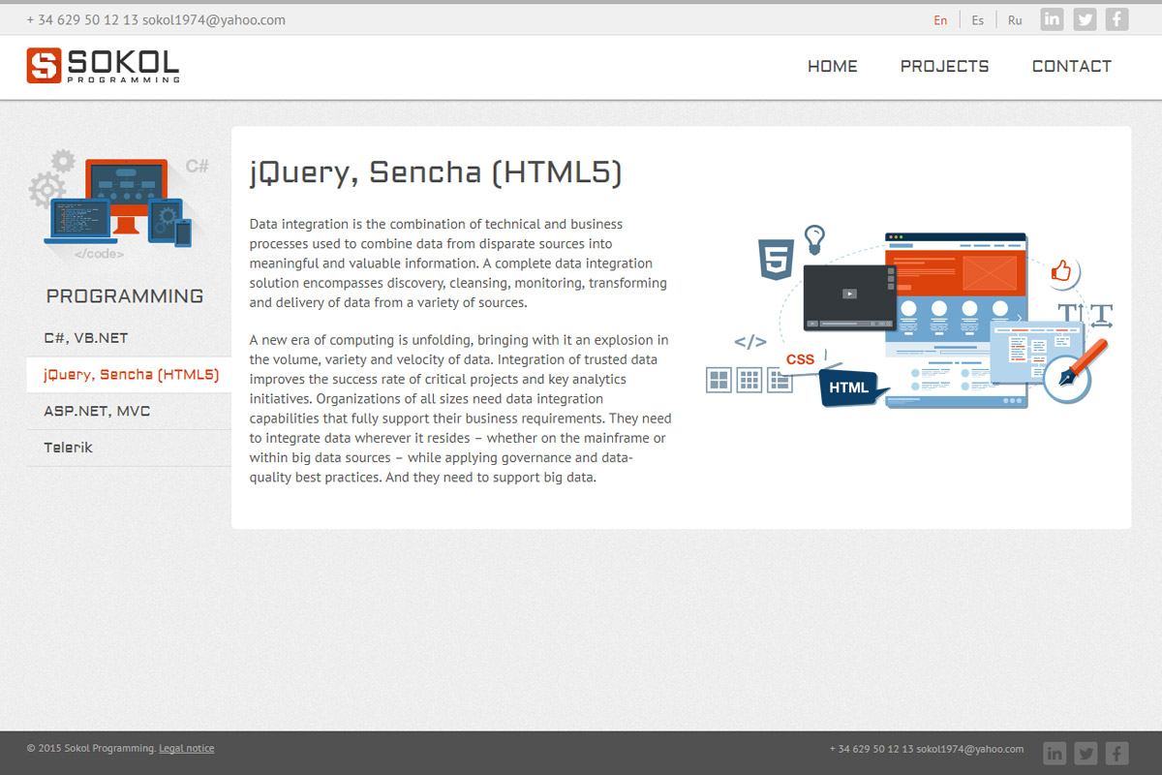This screenshot has height=775, width=1162.
Task: Go to the HOME menu item
Action: 833,67
